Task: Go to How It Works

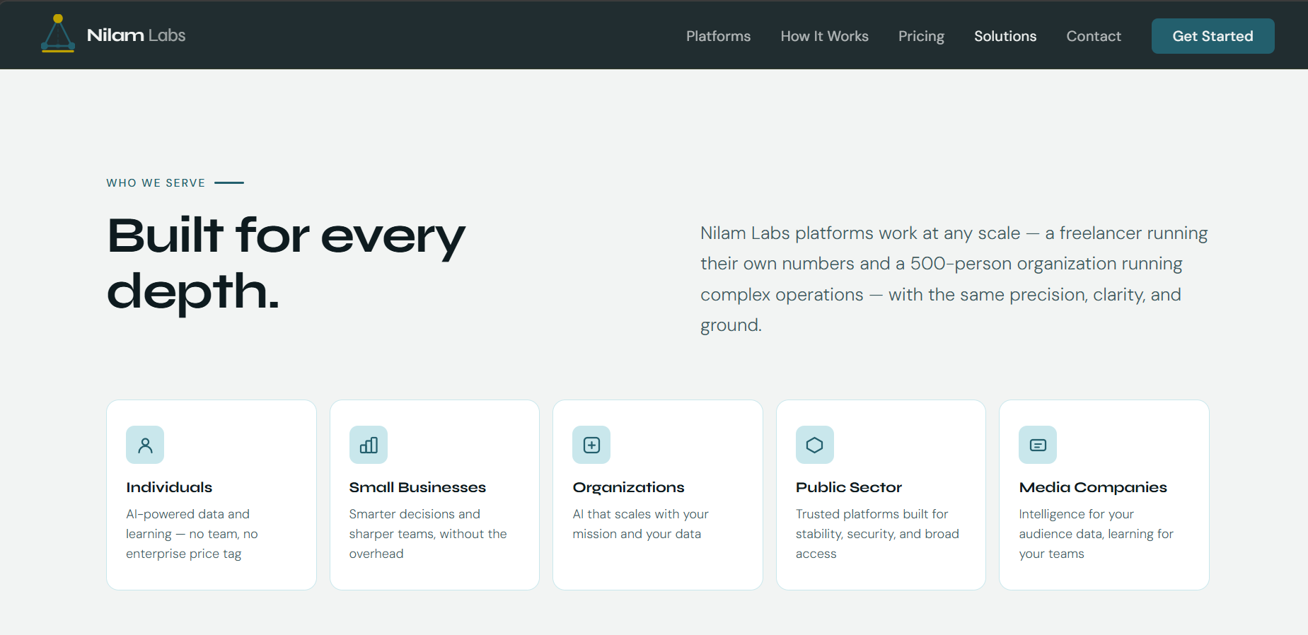Action: click(x=824, y=36)
